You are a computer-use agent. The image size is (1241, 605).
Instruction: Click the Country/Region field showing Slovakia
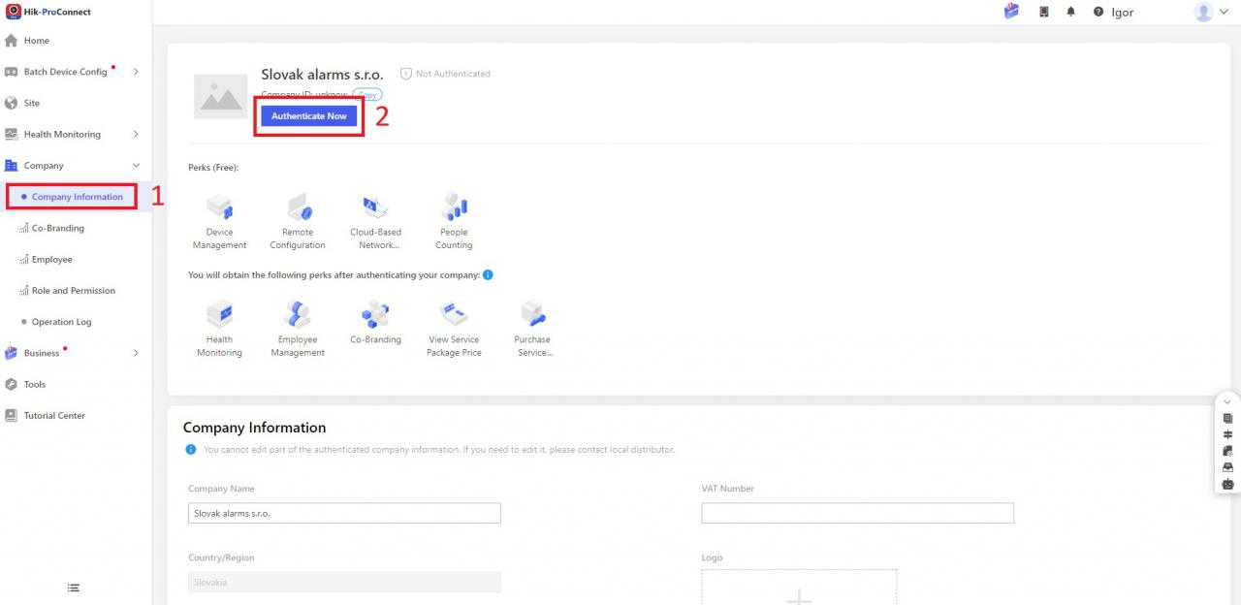[344, 582]
